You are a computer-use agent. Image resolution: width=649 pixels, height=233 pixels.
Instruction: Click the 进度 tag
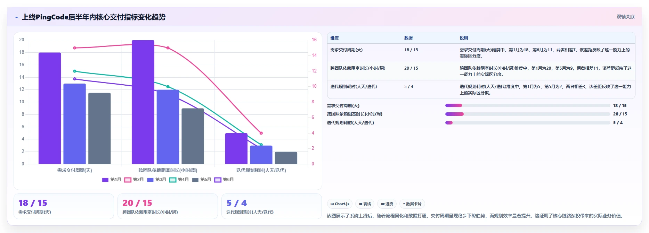pyautogui.click(x=387, y=204)
